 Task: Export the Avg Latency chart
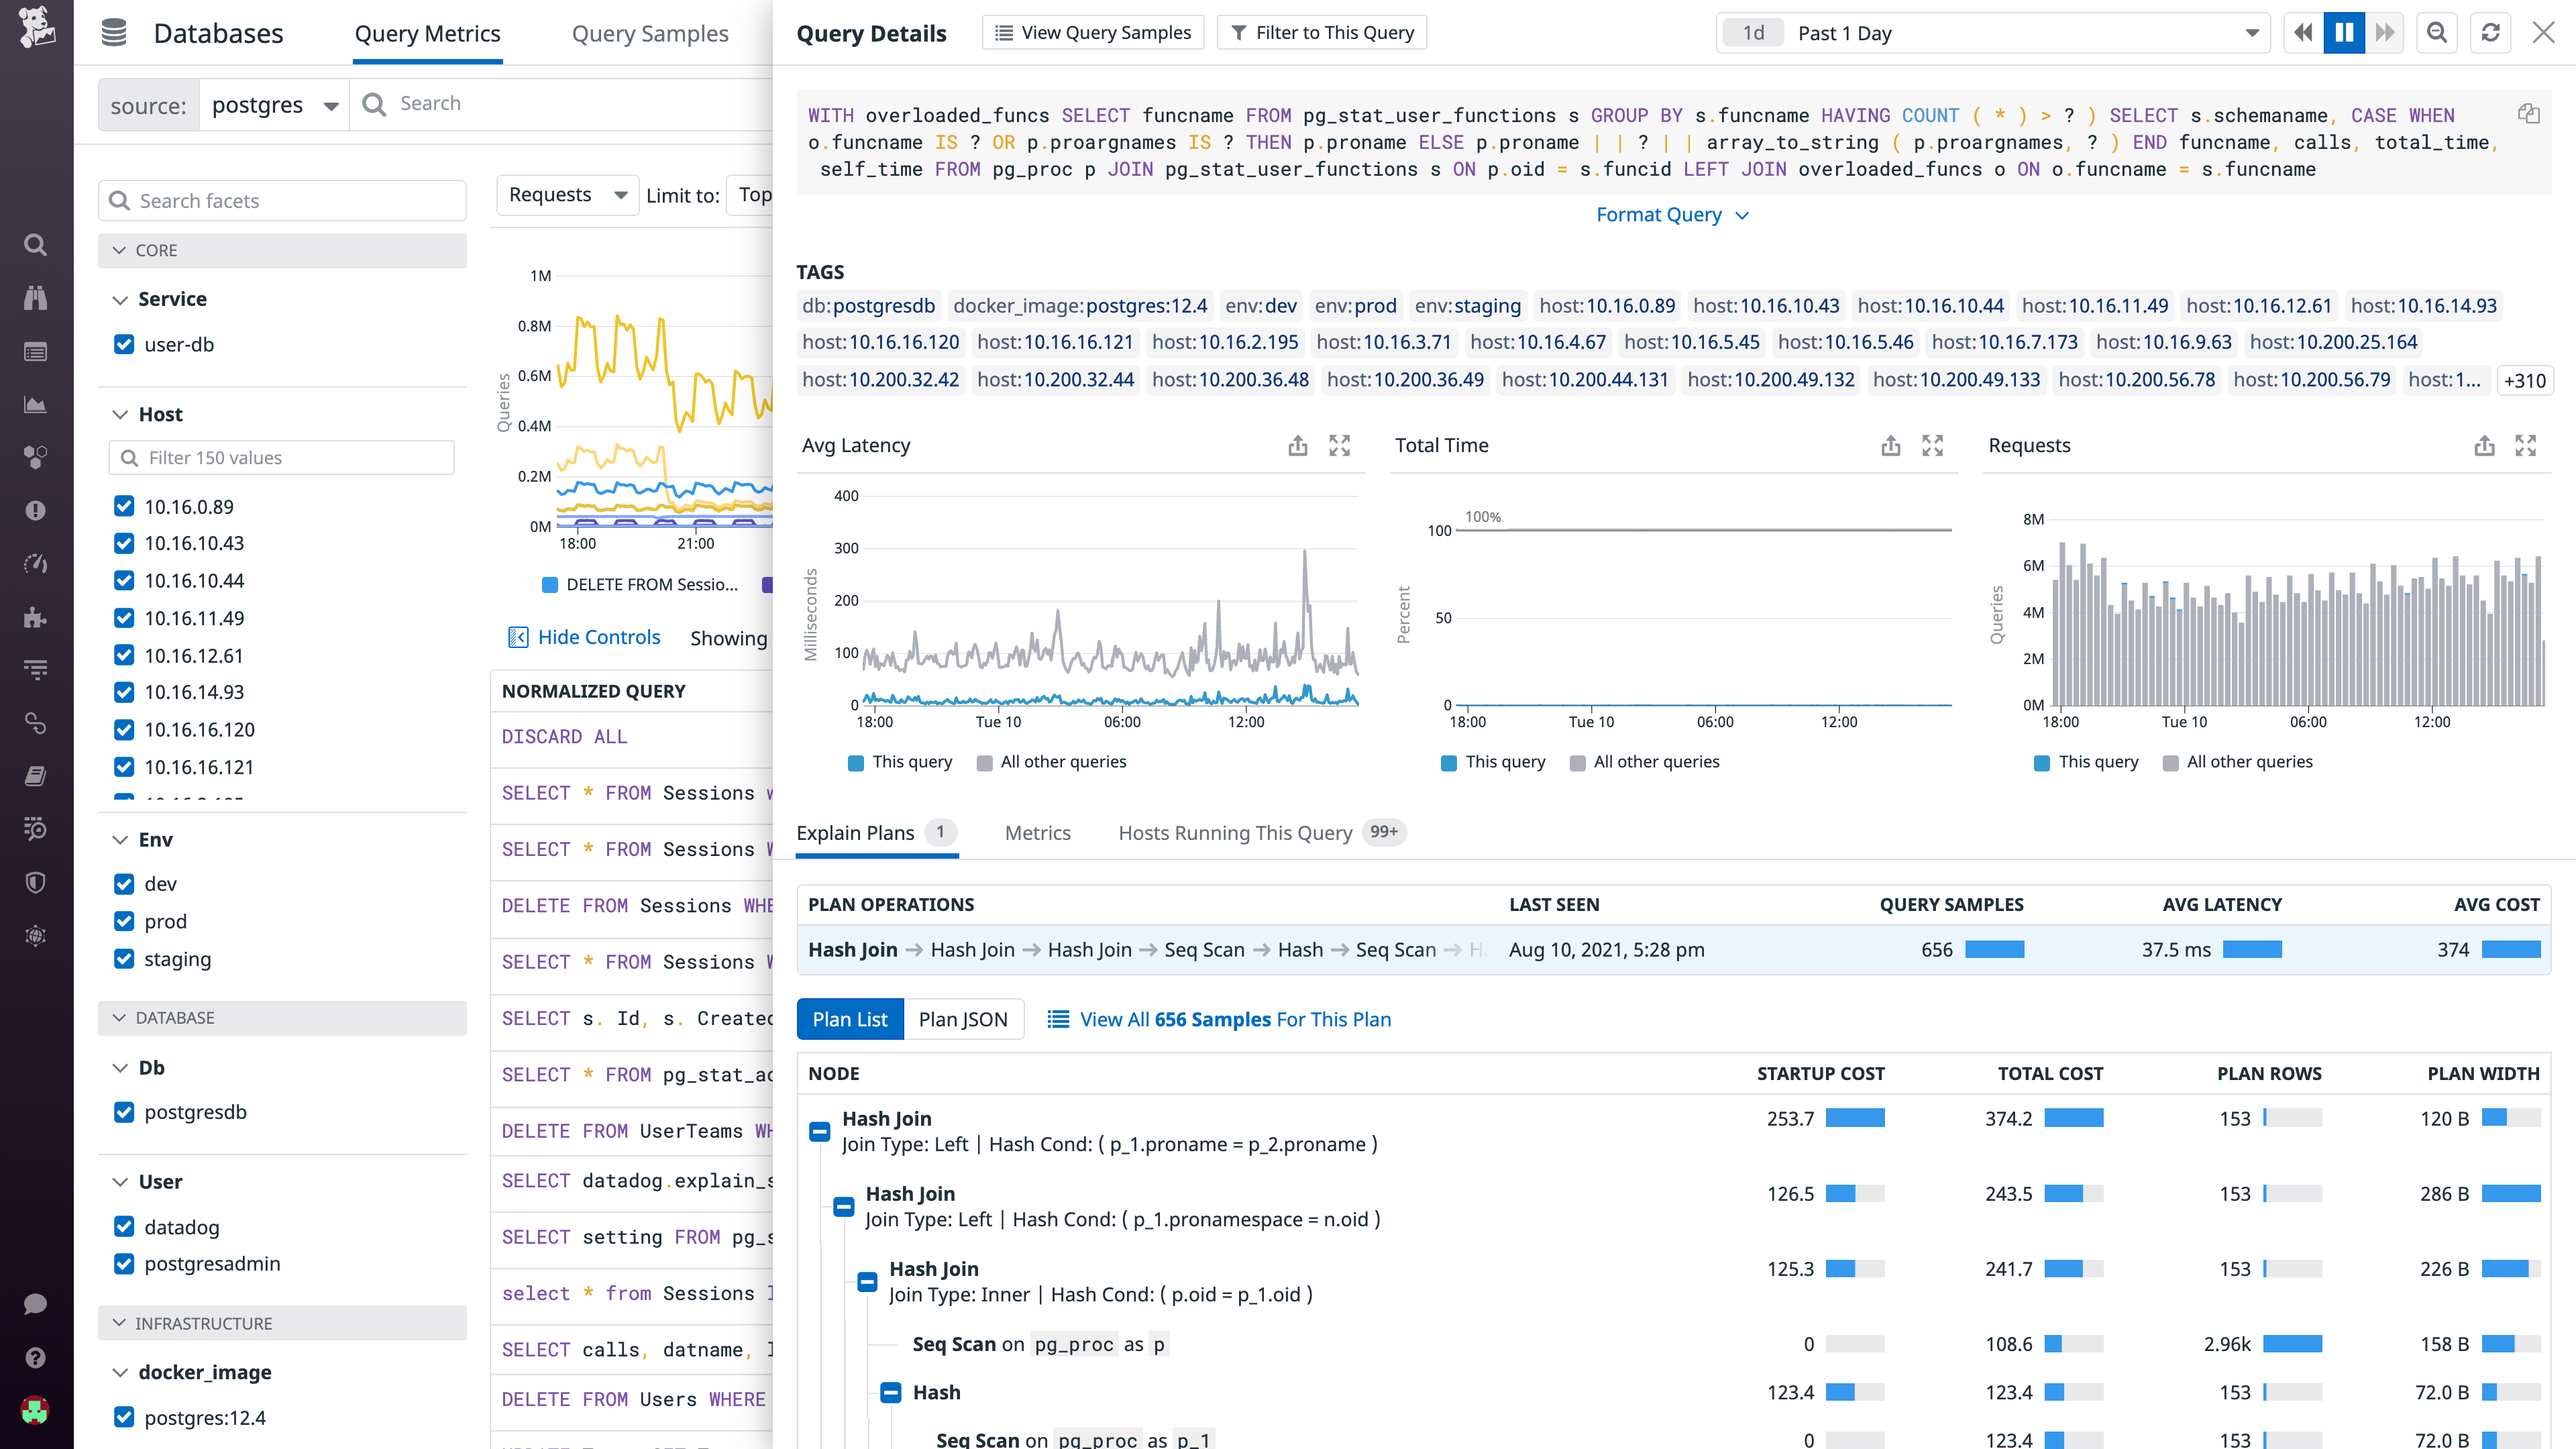pos(1298,446)
